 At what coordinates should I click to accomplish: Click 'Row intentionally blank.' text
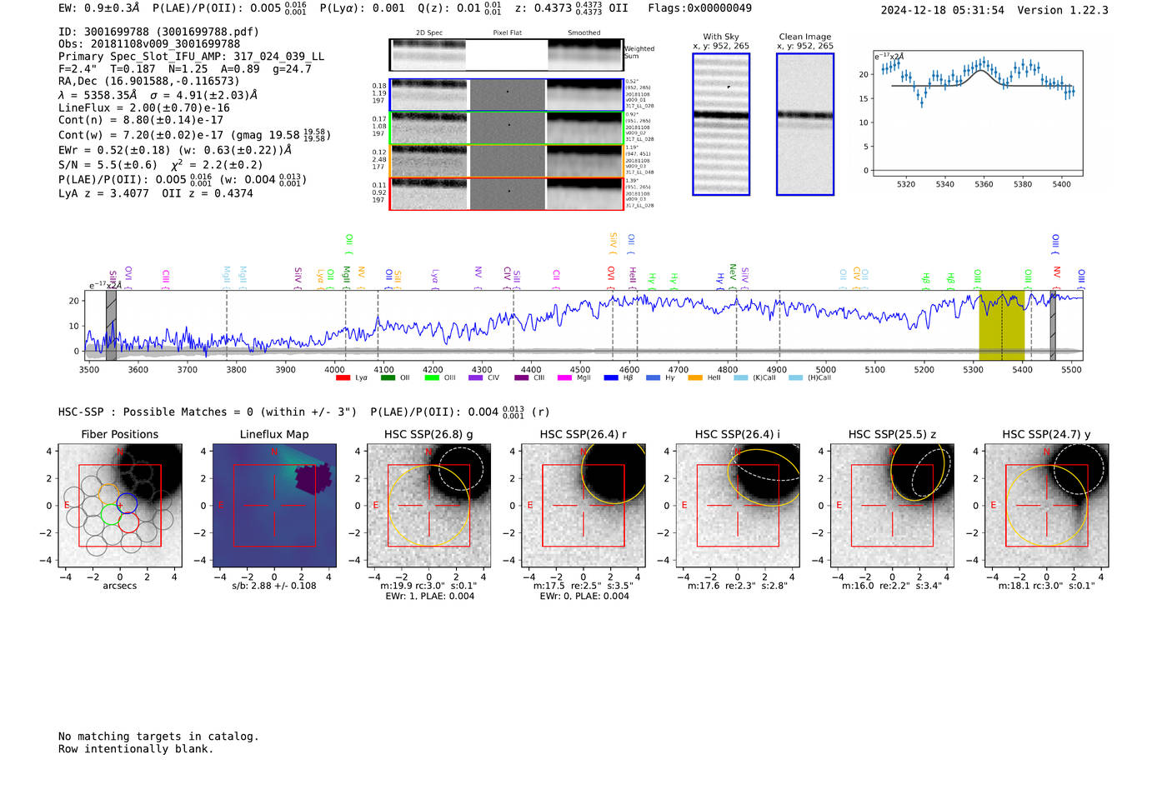(136, 749)
